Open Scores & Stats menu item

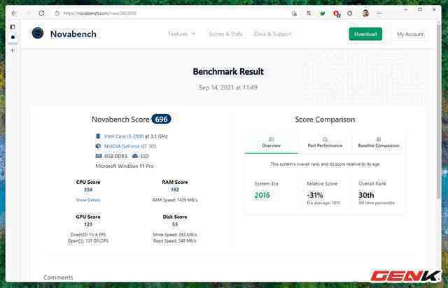(x=225, y=34)
